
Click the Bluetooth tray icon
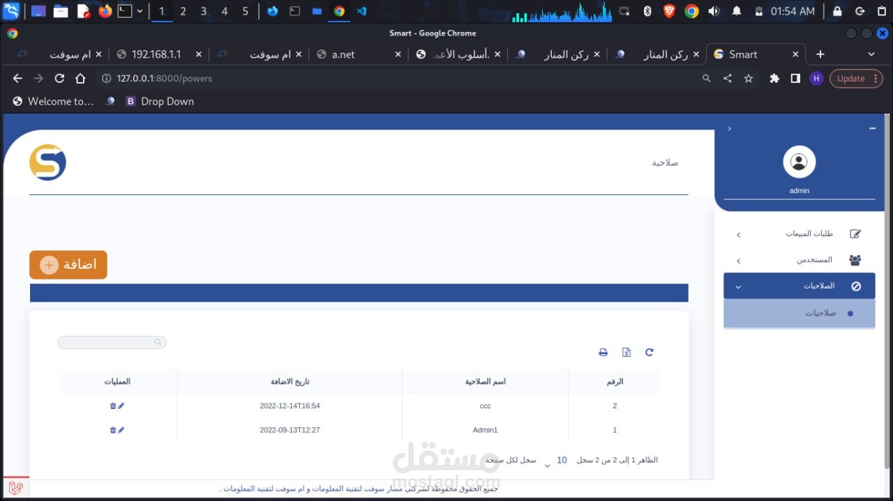(647, 11)
